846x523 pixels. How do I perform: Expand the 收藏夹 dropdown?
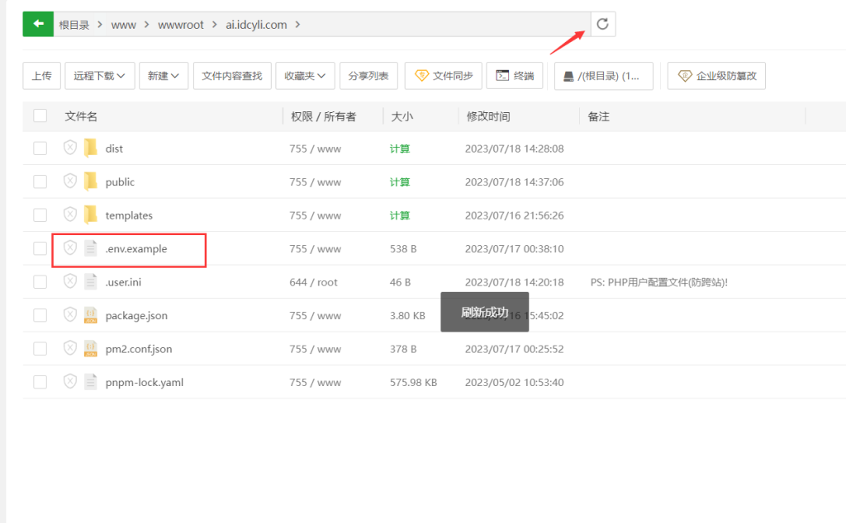coord(305,76)
